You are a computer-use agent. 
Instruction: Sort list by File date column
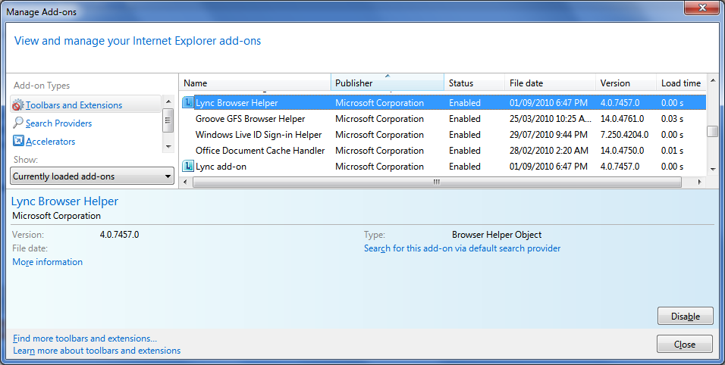(x=551, y=83)
